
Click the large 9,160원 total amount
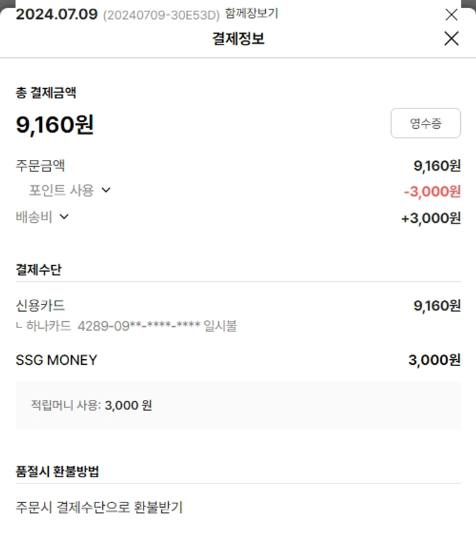tap(55, 124)
